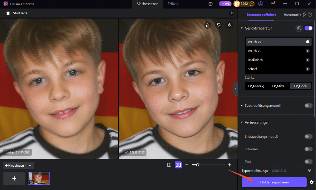Enable the Superauflösungsmodell toggle

[309, 105]
